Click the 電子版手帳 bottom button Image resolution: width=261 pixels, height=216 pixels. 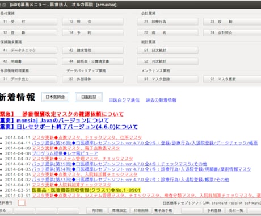click(x=163, y=210)
